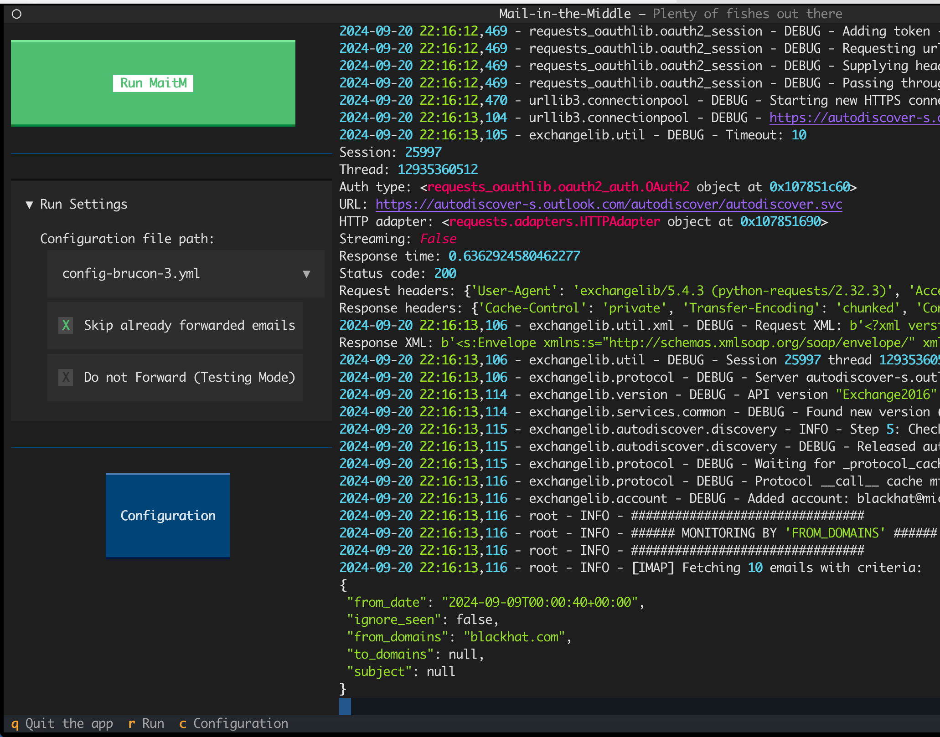This screenshot has width=940, height=737.
Task: Click the Mail-in-the-Middle title text
Action: [565, 14]
